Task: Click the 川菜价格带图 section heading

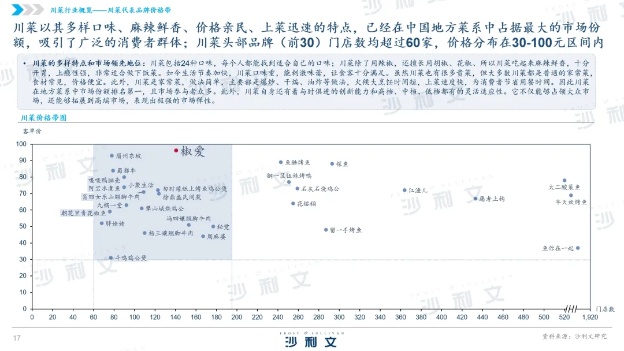Action: pyautogui.click(x=44, y=118)
